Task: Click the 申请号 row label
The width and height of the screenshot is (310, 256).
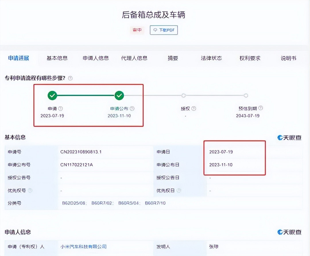Action: tap(14, 152)
